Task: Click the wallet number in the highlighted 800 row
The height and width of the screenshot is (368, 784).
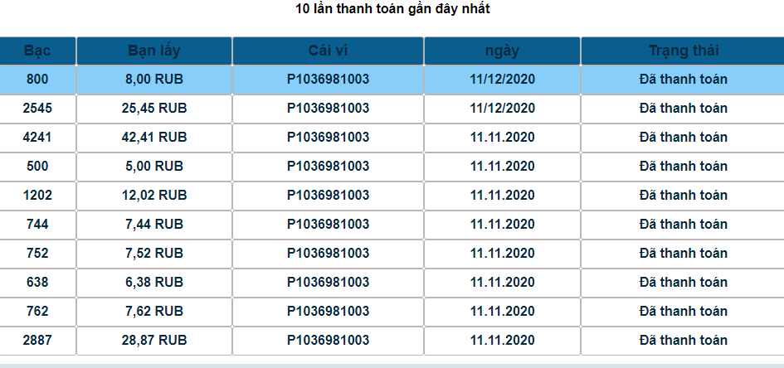Action: coord(328,80)
